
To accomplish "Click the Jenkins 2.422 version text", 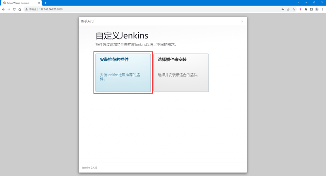I will click(89, 168).
